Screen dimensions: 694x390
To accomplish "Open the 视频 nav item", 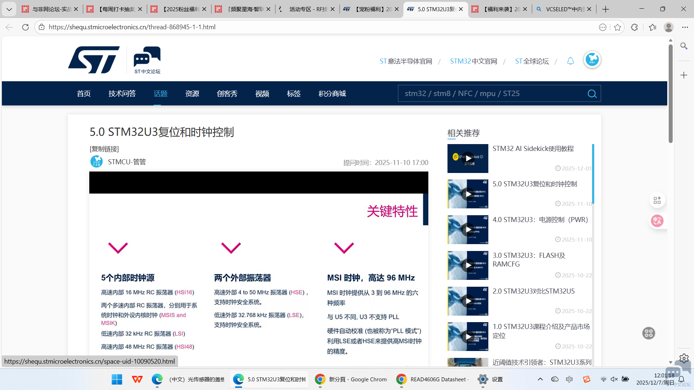I will pyautogui.click(x=262, y=94).
